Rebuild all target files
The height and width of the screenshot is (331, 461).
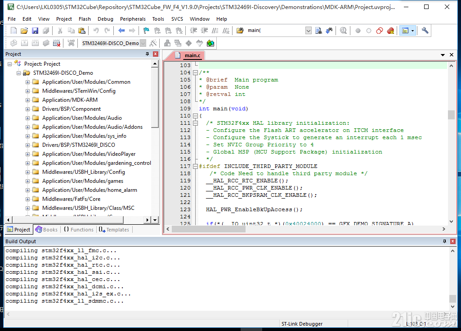point(35,43)
